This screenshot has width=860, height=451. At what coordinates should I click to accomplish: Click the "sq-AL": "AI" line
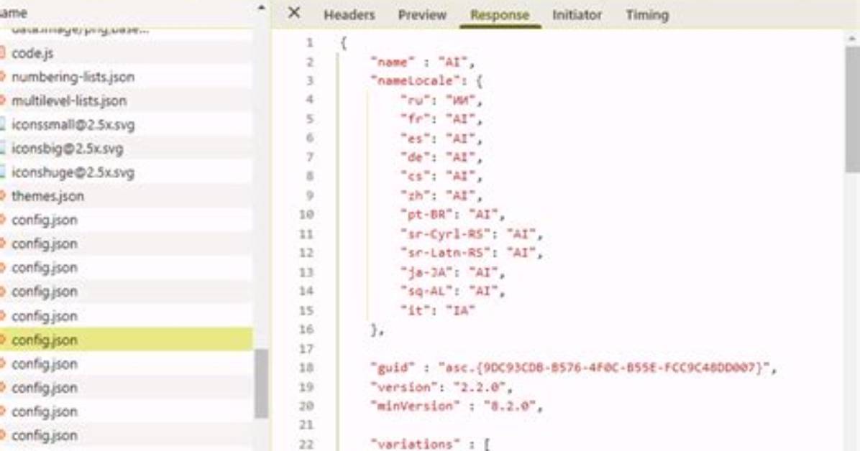pyautogui.click(x=452, y=292)
